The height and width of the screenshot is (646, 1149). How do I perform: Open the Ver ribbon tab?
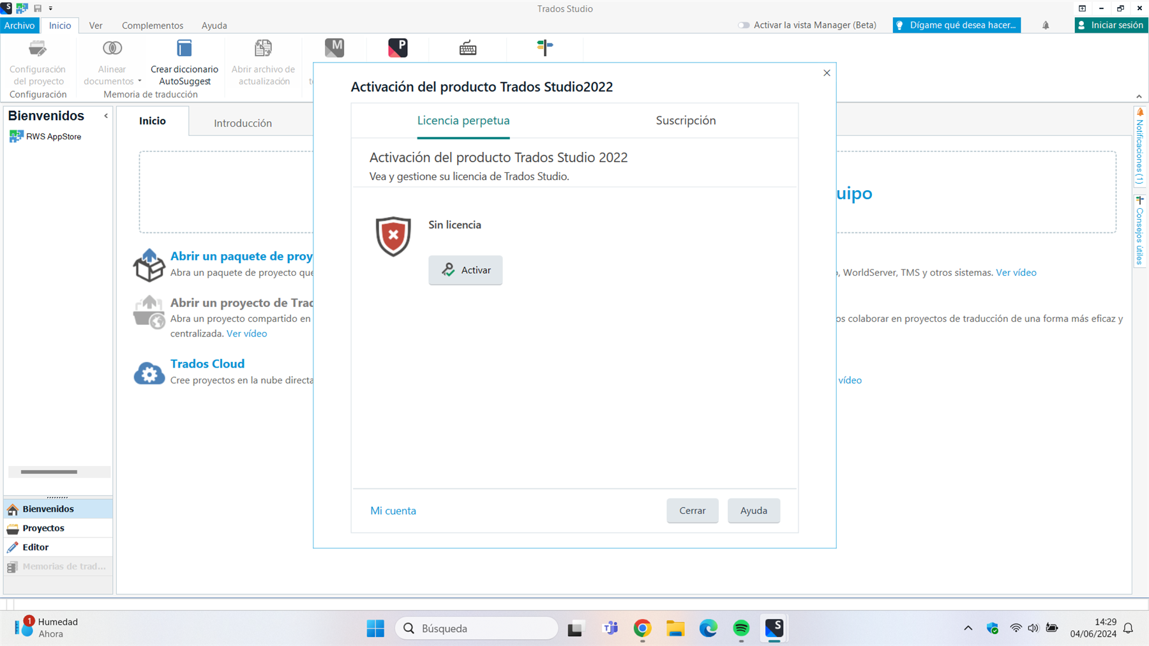click(x=96, y=26)
